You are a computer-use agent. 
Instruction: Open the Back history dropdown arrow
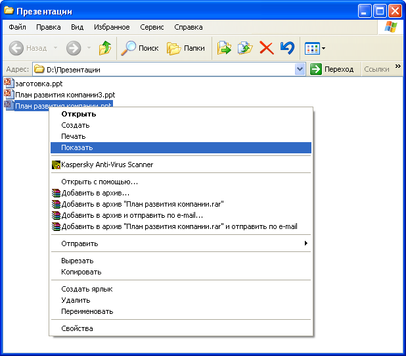55,48
